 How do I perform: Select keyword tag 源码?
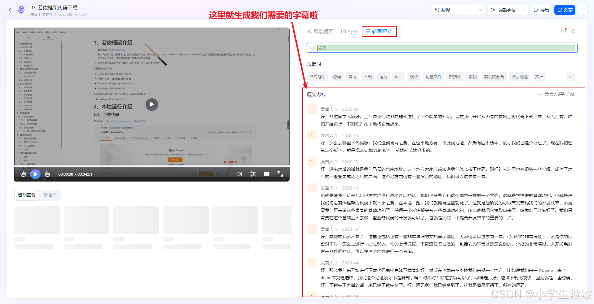pos(337,77)
